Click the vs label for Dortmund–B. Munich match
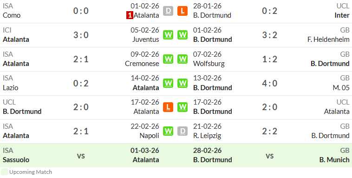Viewport: 352px width, 178px height. pos(270,156)
